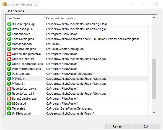Refresh the file locations list
Image resolution: width=163 pixels, height=130 pixels.
118,126
